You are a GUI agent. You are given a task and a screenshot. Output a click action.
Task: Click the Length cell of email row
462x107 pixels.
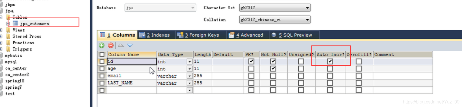pyautogui.click(x=203, y=76)
